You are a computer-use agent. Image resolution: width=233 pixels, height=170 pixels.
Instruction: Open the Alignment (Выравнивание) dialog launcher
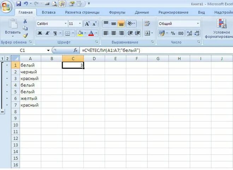click(152, 42)
